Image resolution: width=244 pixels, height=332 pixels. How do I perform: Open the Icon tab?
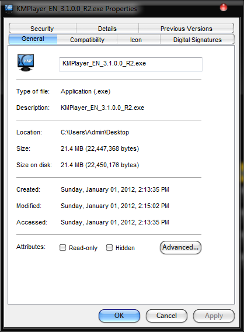136,40
